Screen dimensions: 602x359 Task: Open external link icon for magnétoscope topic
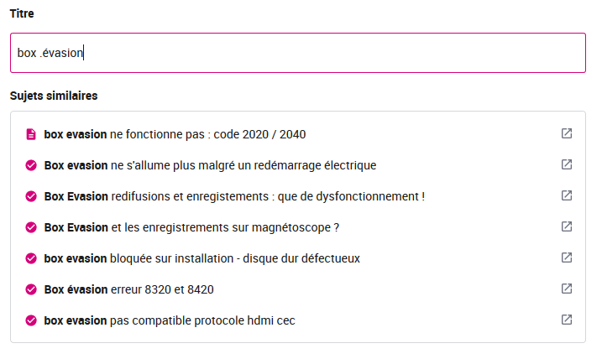pyautogui.click(x=567, y=226)
